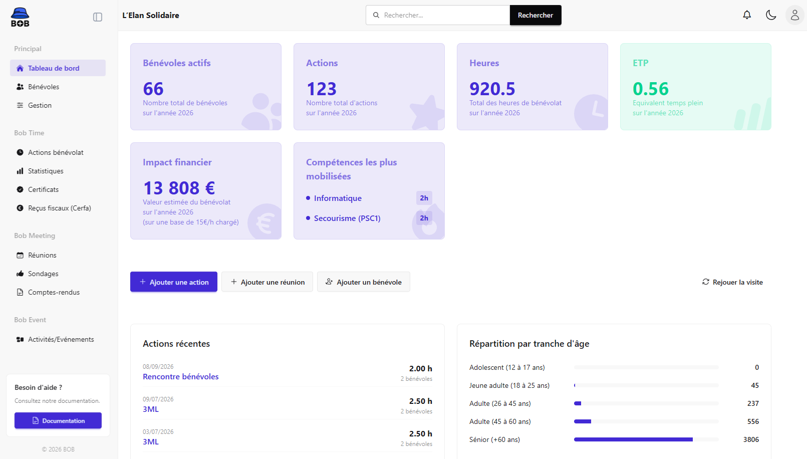Open Tableau de bord menu item

pyautogui.click(x=58, y=68)
